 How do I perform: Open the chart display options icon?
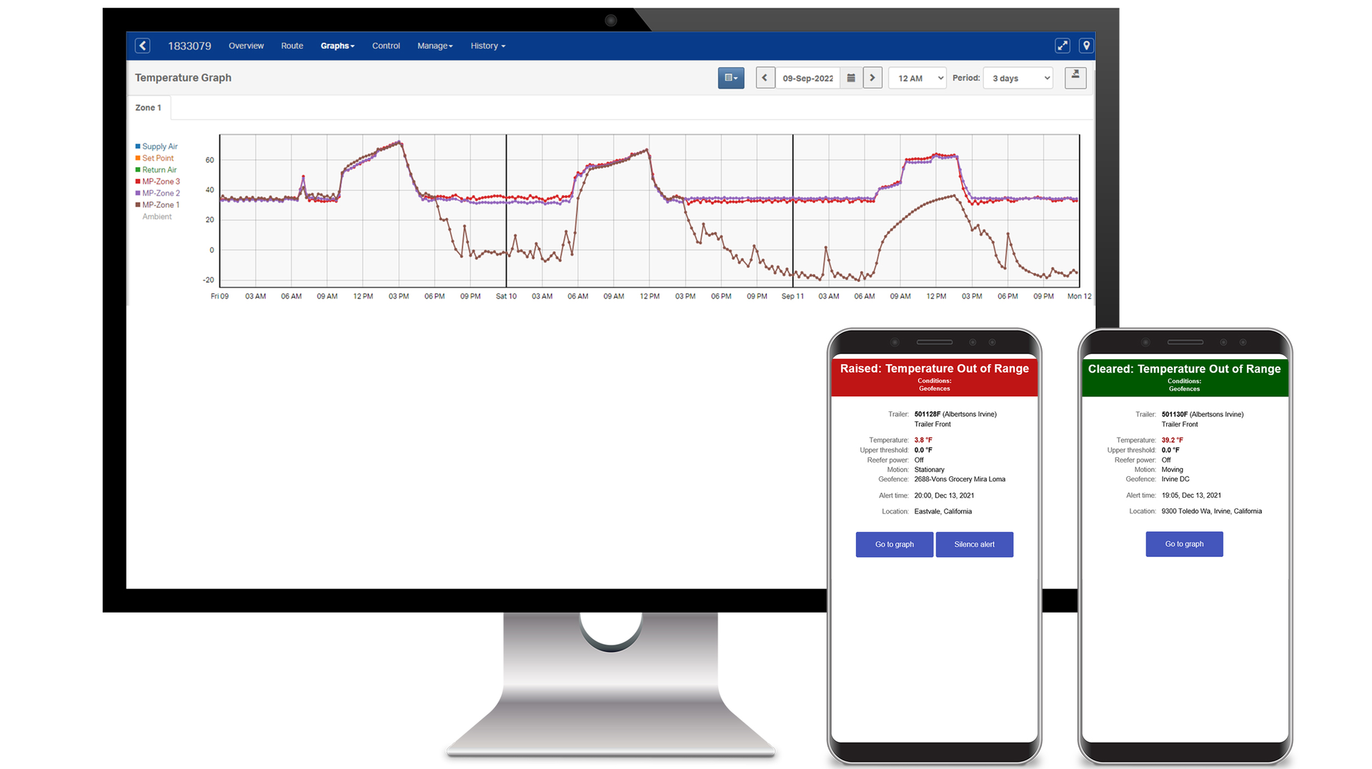730,77
